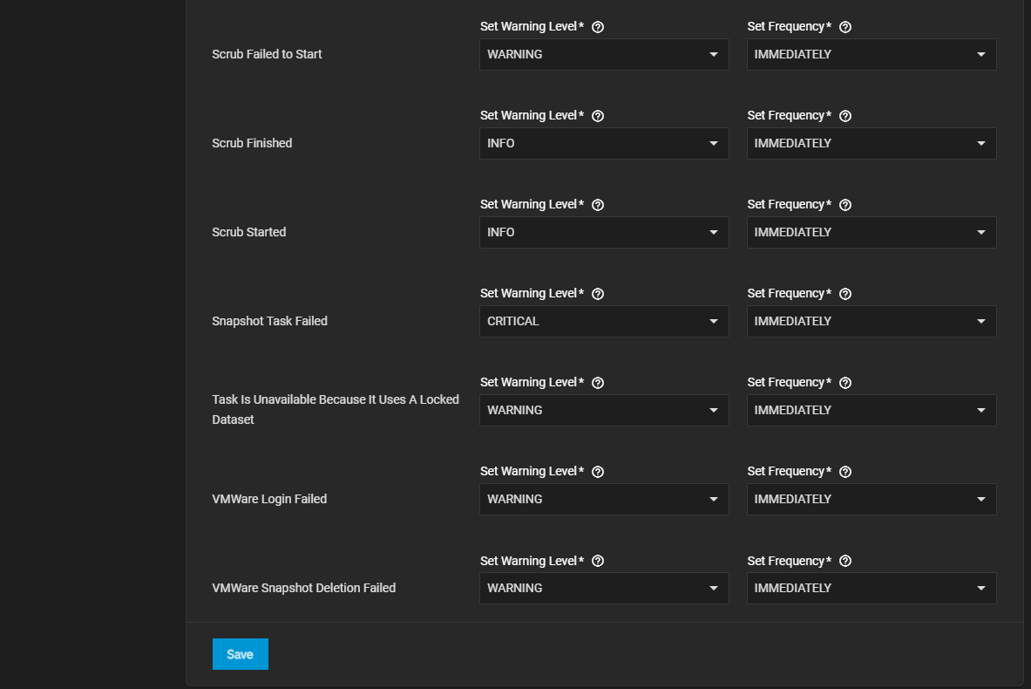Open Scrub Failed to Start warning level dropdown

point(604,54)
